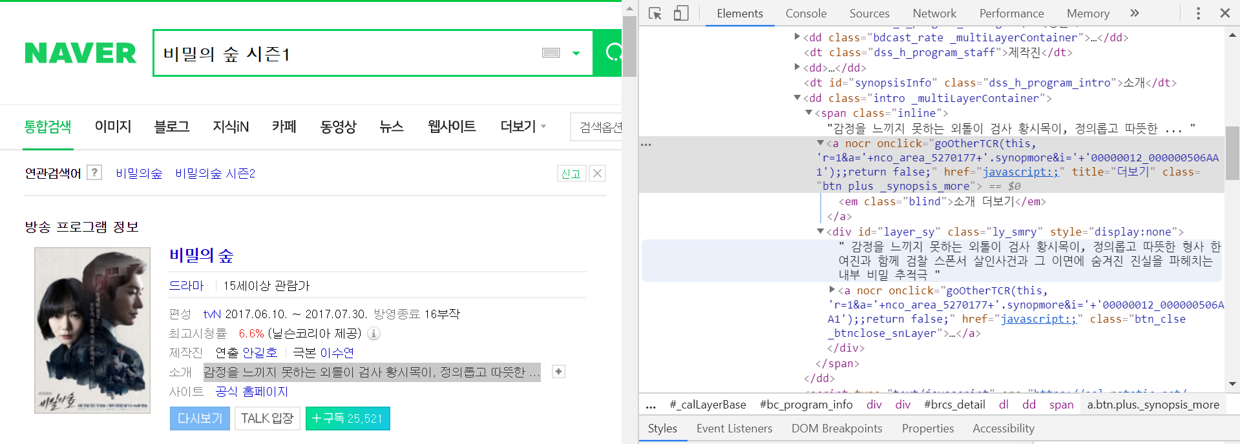Screen dimensions: 1240x444
Task: Open the Event Listeners pane tab
Action: [x=734, y=429]
